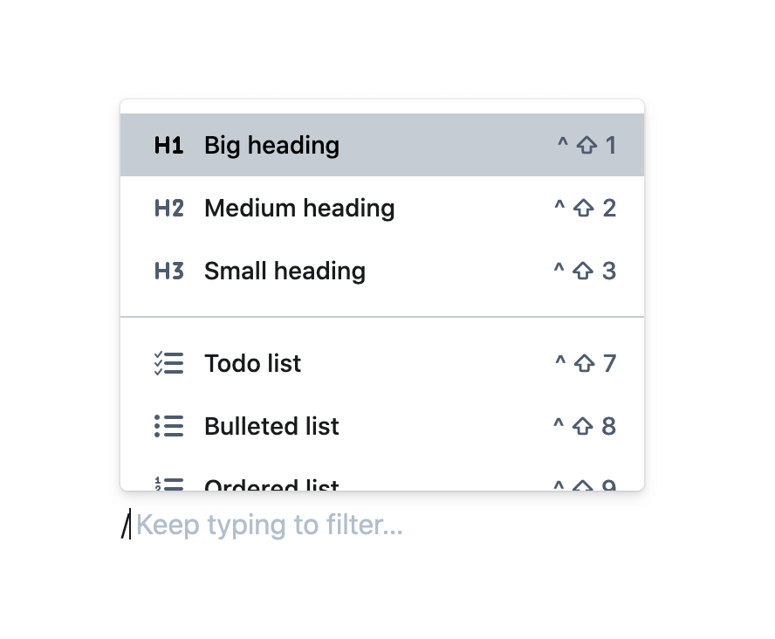Click the H1 icon for Big heading
This screenshot has height=639, width=775.
point(168,146)
